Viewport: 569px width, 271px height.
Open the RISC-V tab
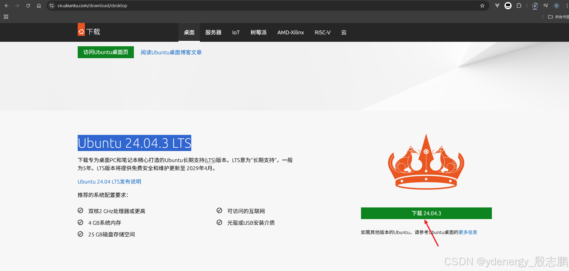coord(322,32)
